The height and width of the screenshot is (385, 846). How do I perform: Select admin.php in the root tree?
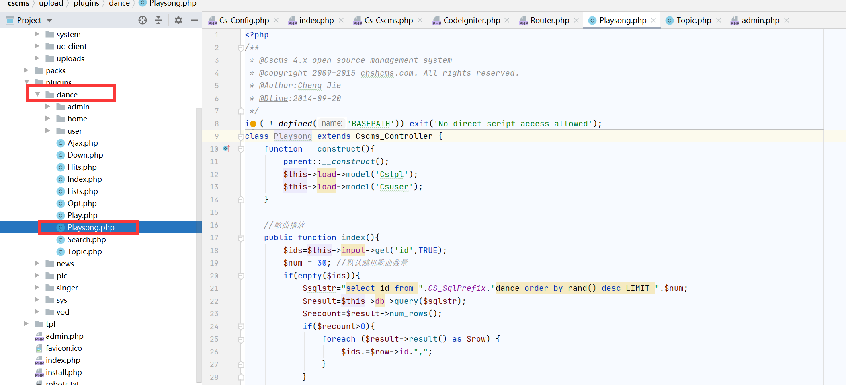point(64,336)
